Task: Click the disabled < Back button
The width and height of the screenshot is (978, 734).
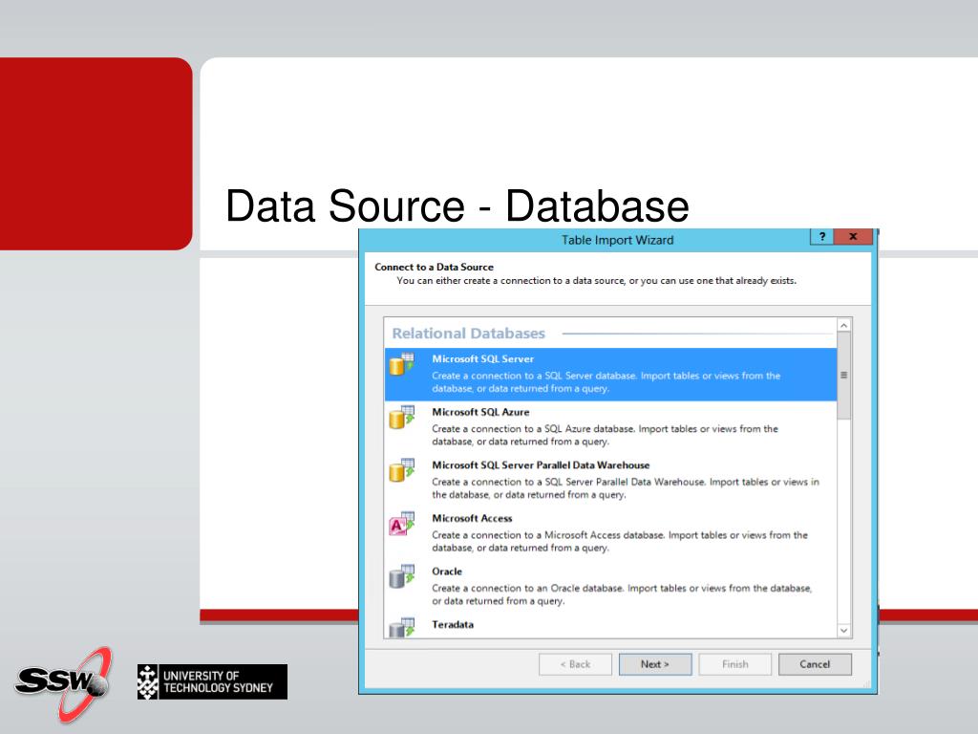Action: point(575,664)
